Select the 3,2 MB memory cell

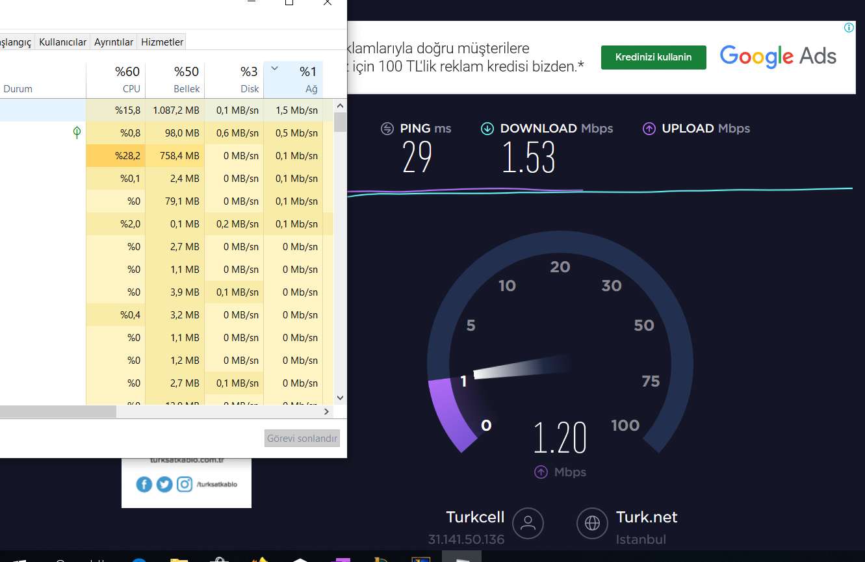click(175, 315)
